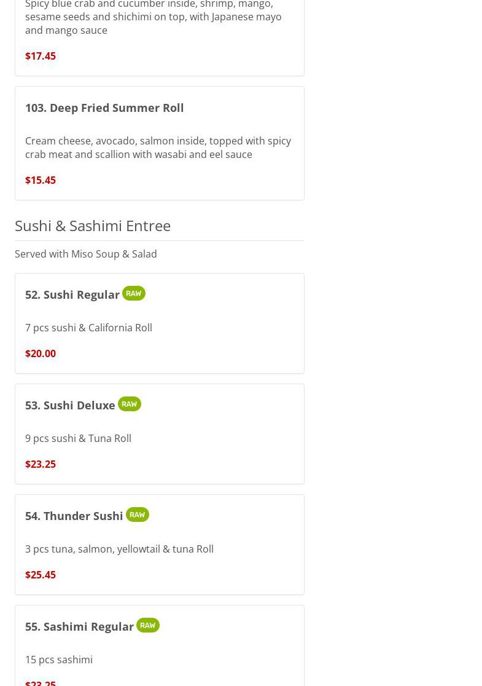482x686 pixels.
Task: Click the 9 pcs sushi & Tuna Roll description
Action: (78, 438)
